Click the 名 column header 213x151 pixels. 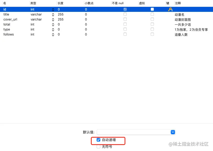tap(4, 3)
